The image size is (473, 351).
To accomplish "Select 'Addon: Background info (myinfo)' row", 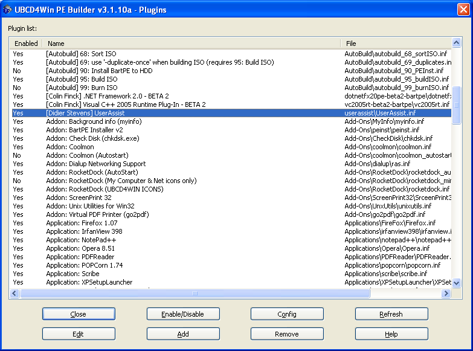I will [x=231, y=121].
